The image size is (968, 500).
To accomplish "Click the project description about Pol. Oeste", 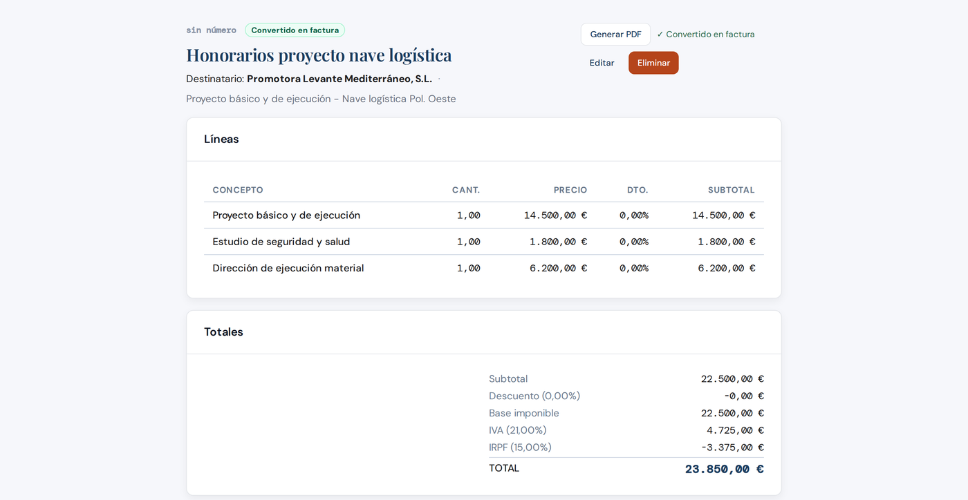I will click(321, 99).
